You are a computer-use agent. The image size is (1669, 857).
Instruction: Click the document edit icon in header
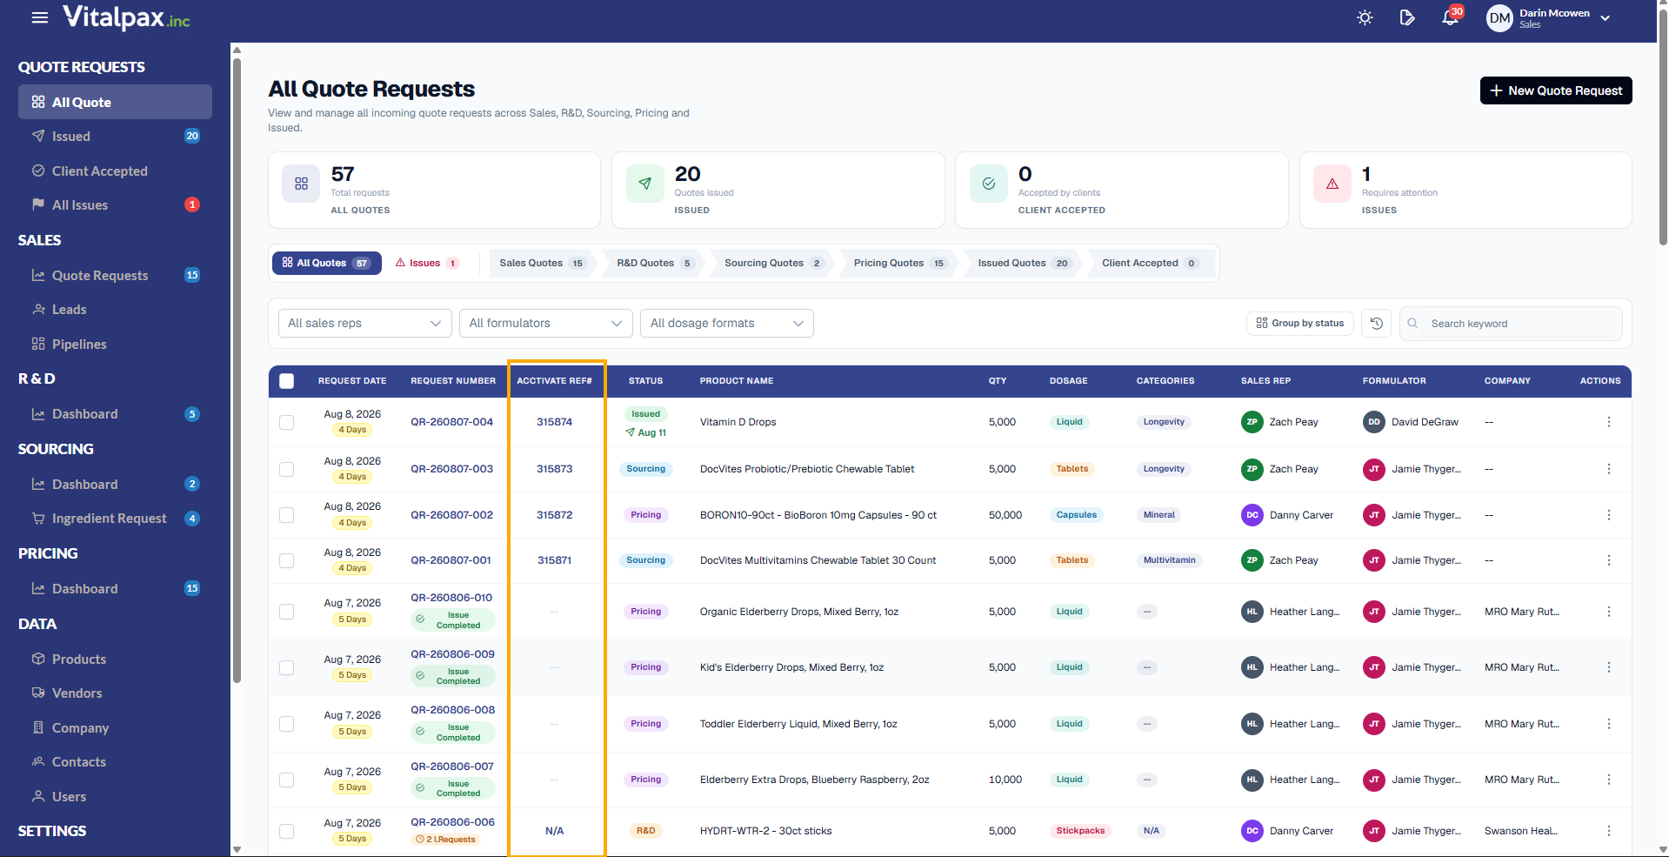1407,17
